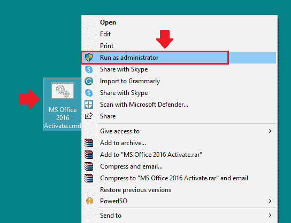Choose Print from the context menu
This screenshot has height=223, width=291.
[x=179, y=46]
